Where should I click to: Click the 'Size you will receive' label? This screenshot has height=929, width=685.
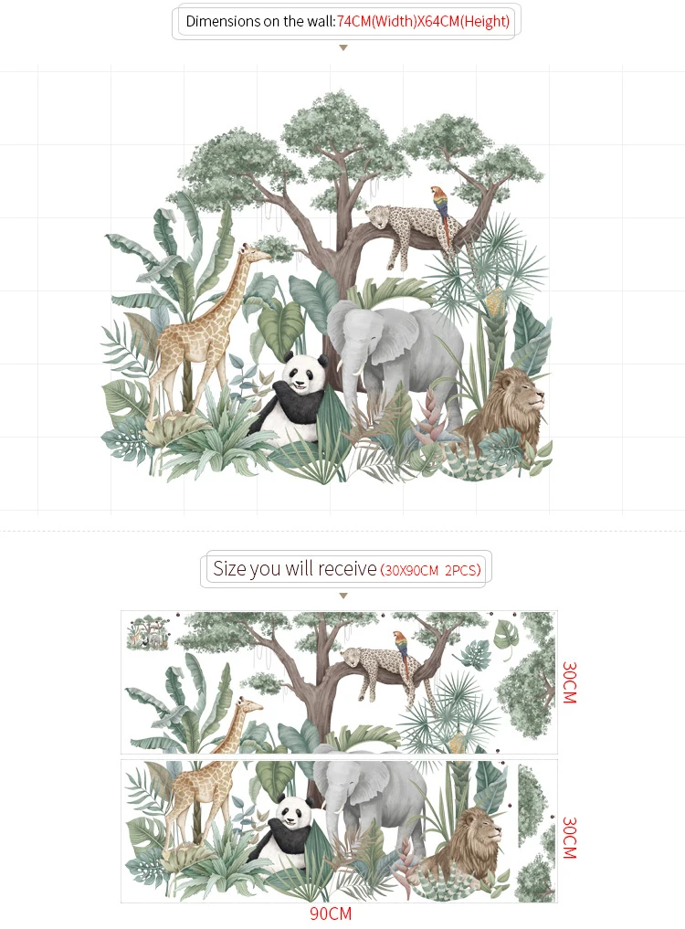tap(294, 569)
